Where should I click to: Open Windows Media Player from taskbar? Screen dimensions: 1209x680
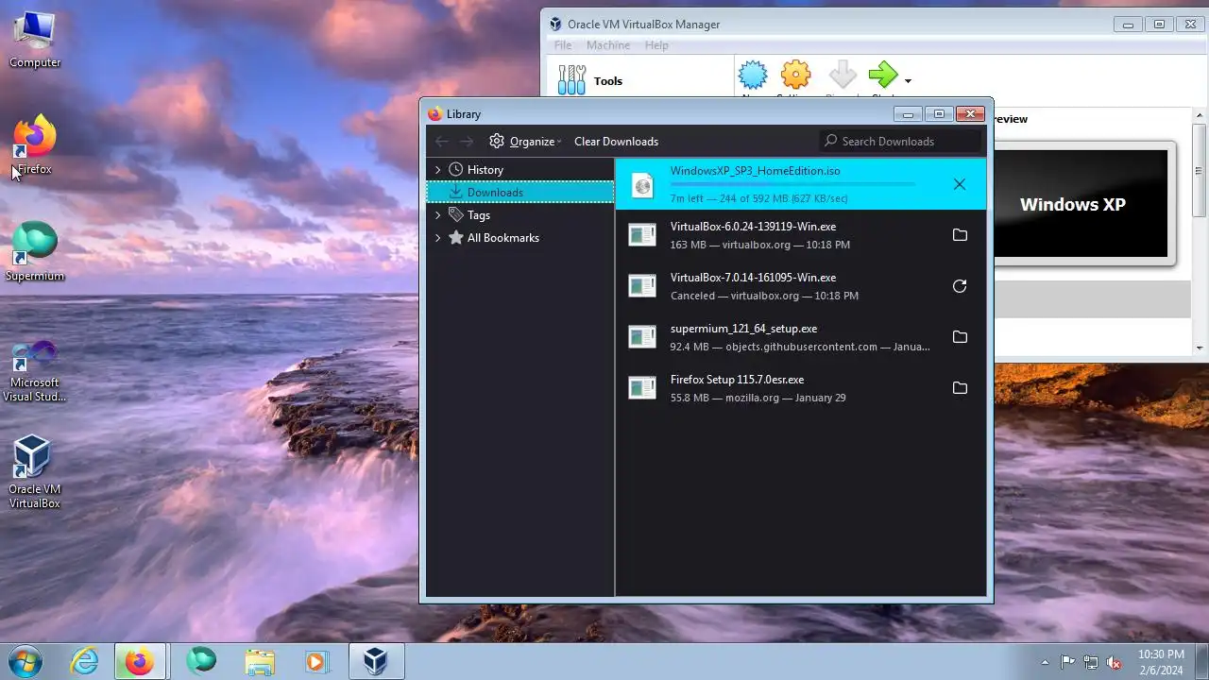pos(316,661)
